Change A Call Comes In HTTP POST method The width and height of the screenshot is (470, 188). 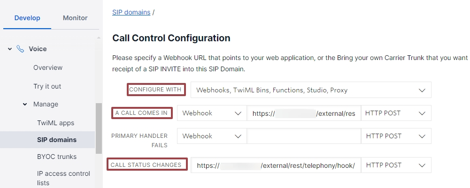(x=396, y=113)
